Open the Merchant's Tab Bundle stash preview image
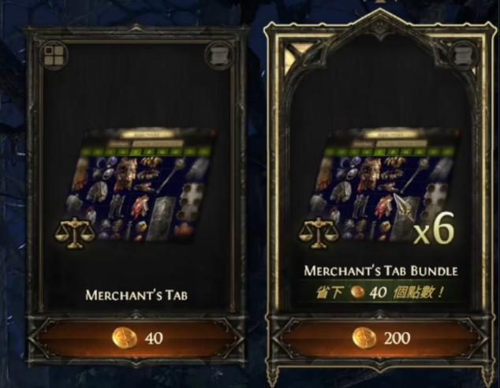 pos(384,185)
